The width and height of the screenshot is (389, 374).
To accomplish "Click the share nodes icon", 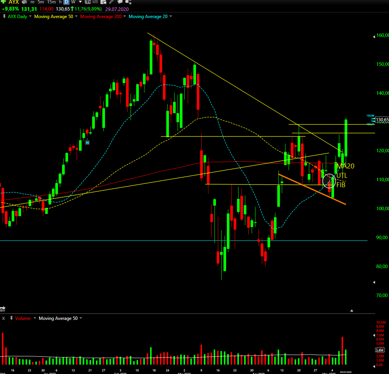I will (128, 2).
